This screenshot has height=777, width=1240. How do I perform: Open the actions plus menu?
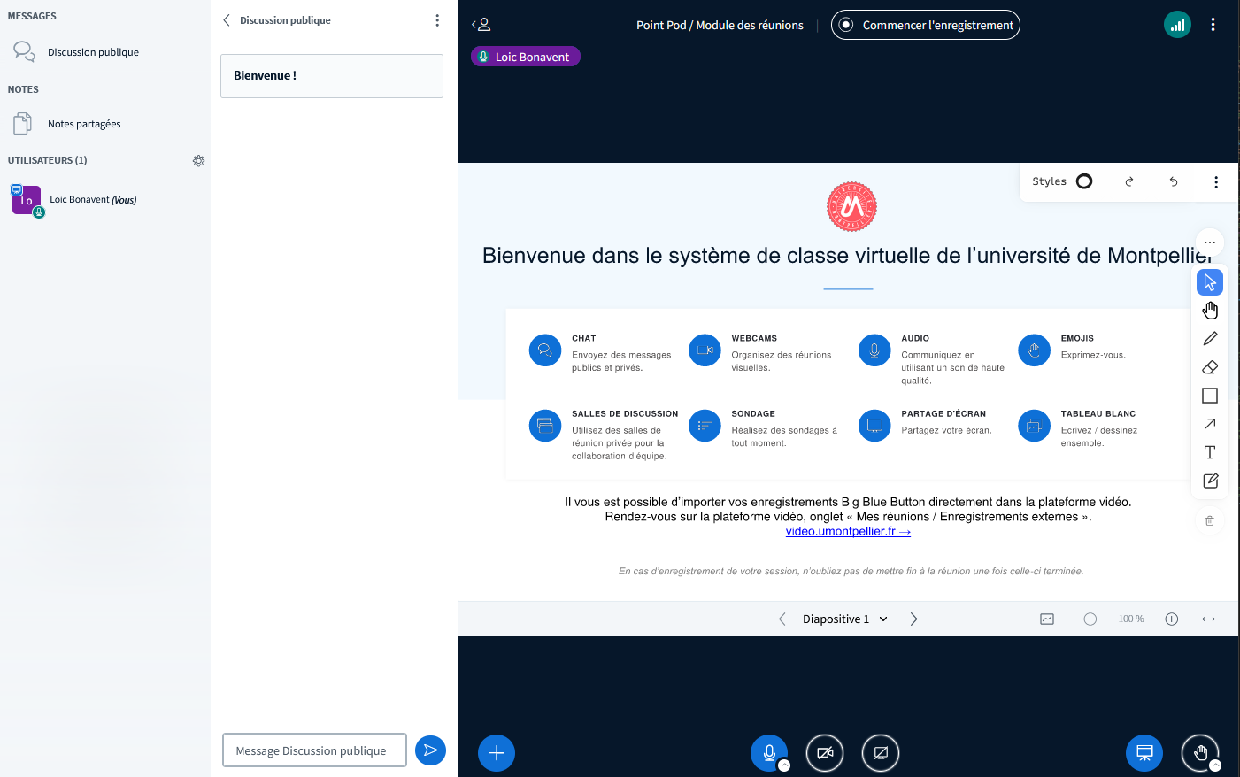497,753
